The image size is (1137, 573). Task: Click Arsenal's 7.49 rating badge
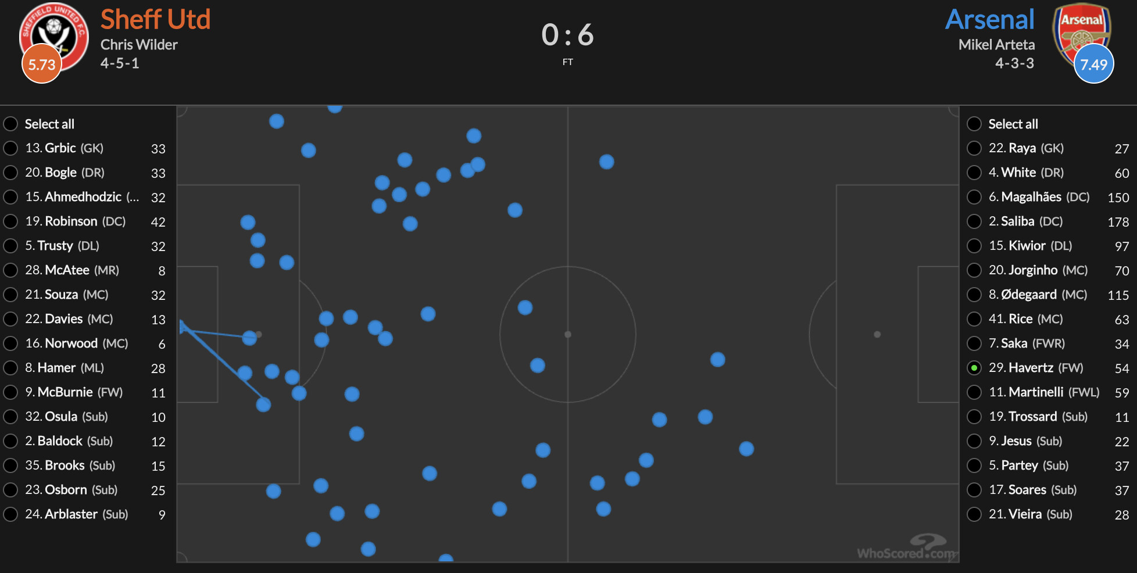tap(1094, 64)
